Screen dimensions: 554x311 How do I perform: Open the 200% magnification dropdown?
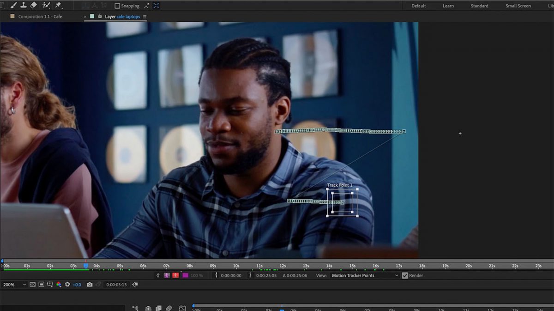[14, 285]
